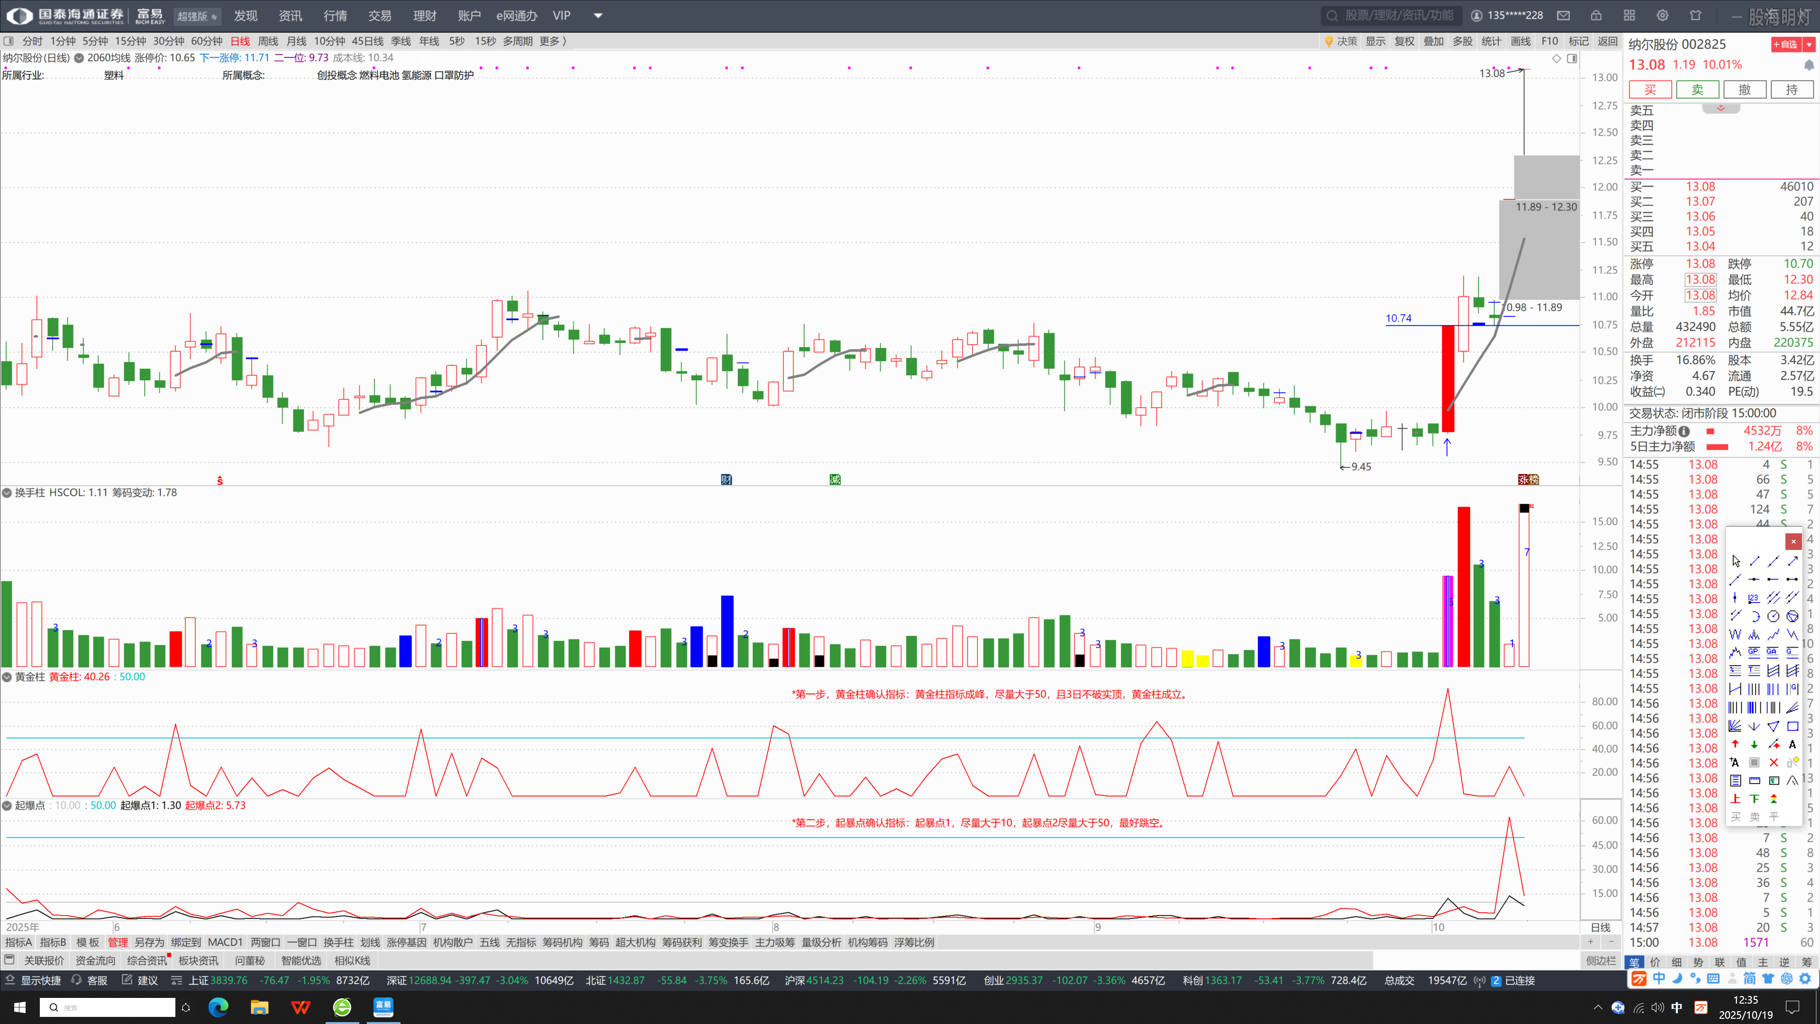Click the red 买 buy button
Image resolution: width=1820 pixels, height=1024 pixels.
click(x=1650, y=90)
